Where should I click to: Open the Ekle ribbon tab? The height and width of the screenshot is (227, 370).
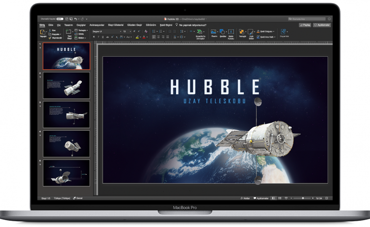pyautogui.click(x=51, y=25)
